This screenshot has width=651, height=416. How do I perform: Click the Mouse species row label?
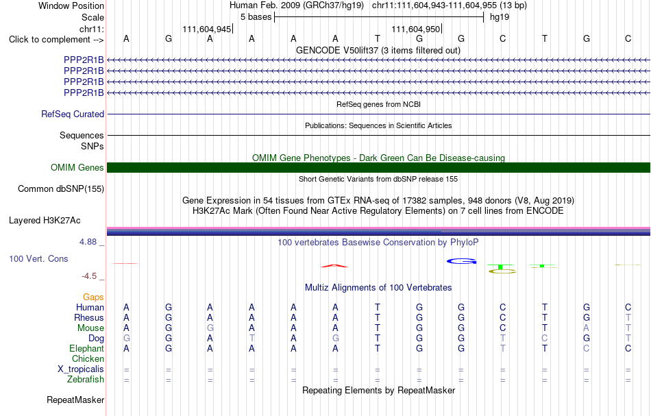click(x=90, y=328)
